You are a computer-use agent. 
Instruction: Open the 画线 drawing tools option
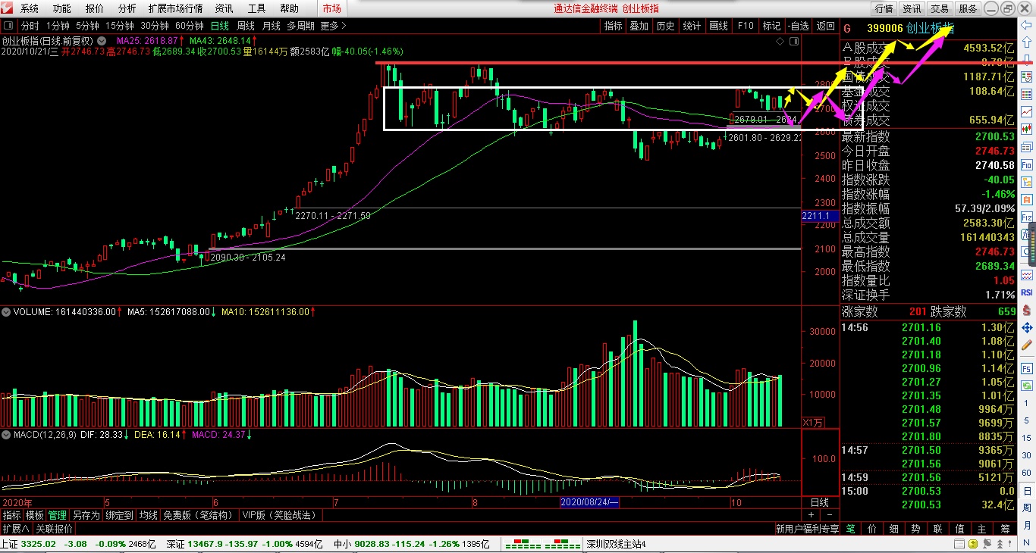coord(718,26)
